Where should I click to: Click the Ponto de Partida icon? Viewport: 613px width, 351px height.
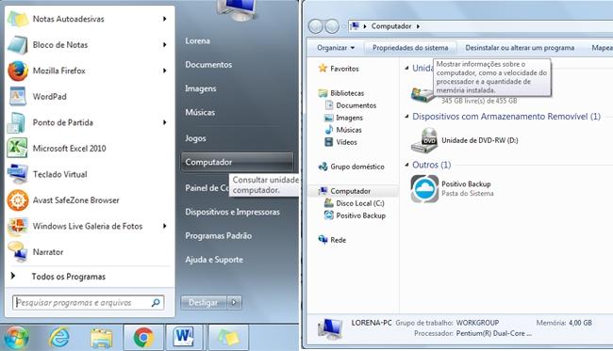17,122
